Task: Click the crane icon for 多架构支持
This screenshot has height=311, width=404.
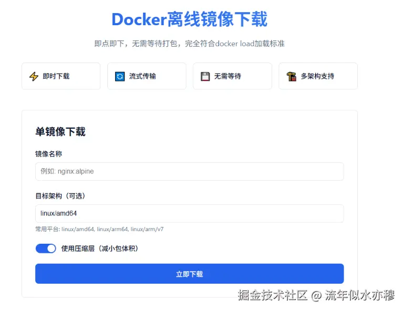Action: click(292, 76)
